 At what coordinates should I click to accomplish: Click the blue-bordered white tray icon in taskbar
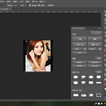click(x=99, y=104)
